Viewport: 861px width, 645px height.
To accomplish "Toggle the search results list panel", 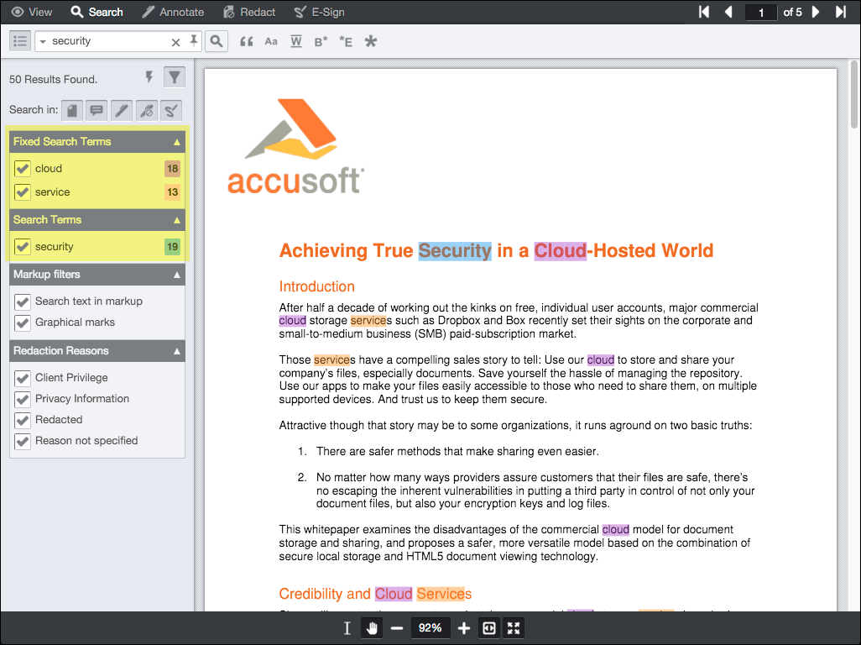I will pos(20,41).
